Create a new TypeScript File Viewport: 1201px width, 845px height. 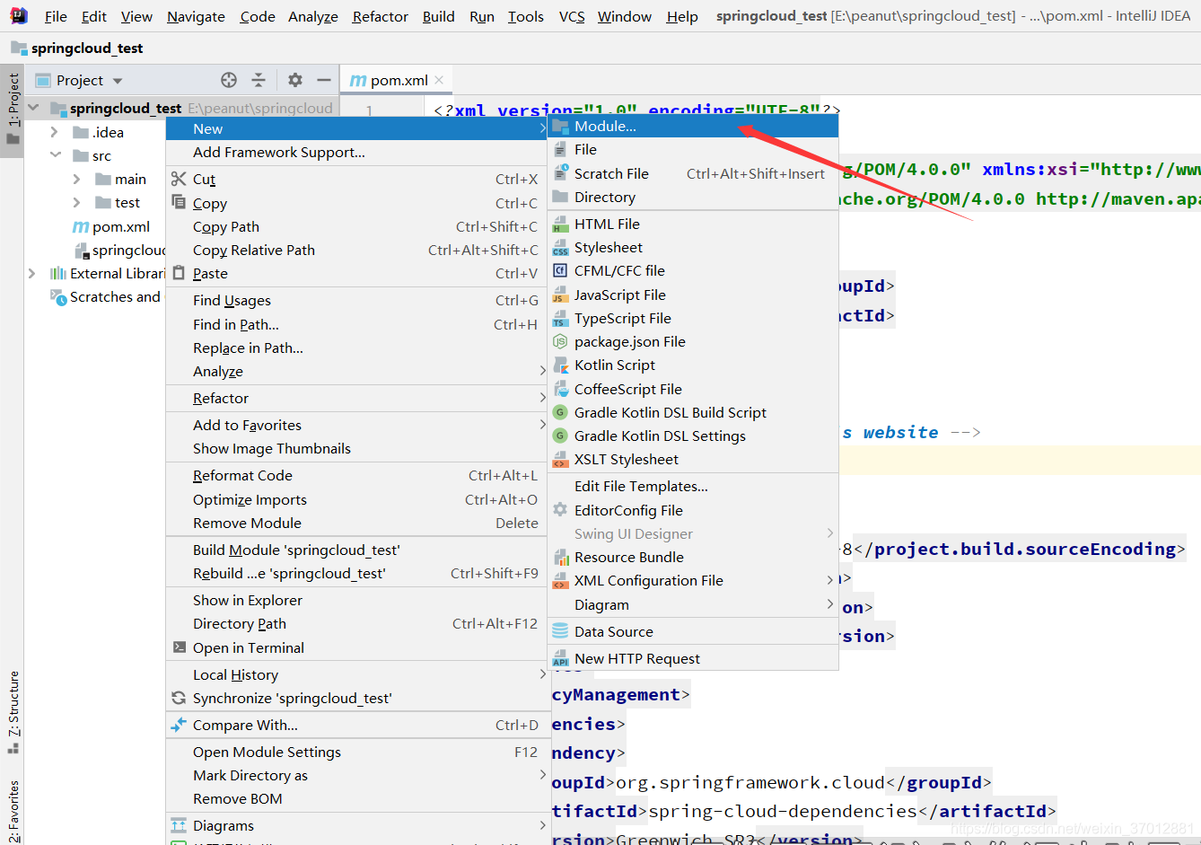click(693, 318)
